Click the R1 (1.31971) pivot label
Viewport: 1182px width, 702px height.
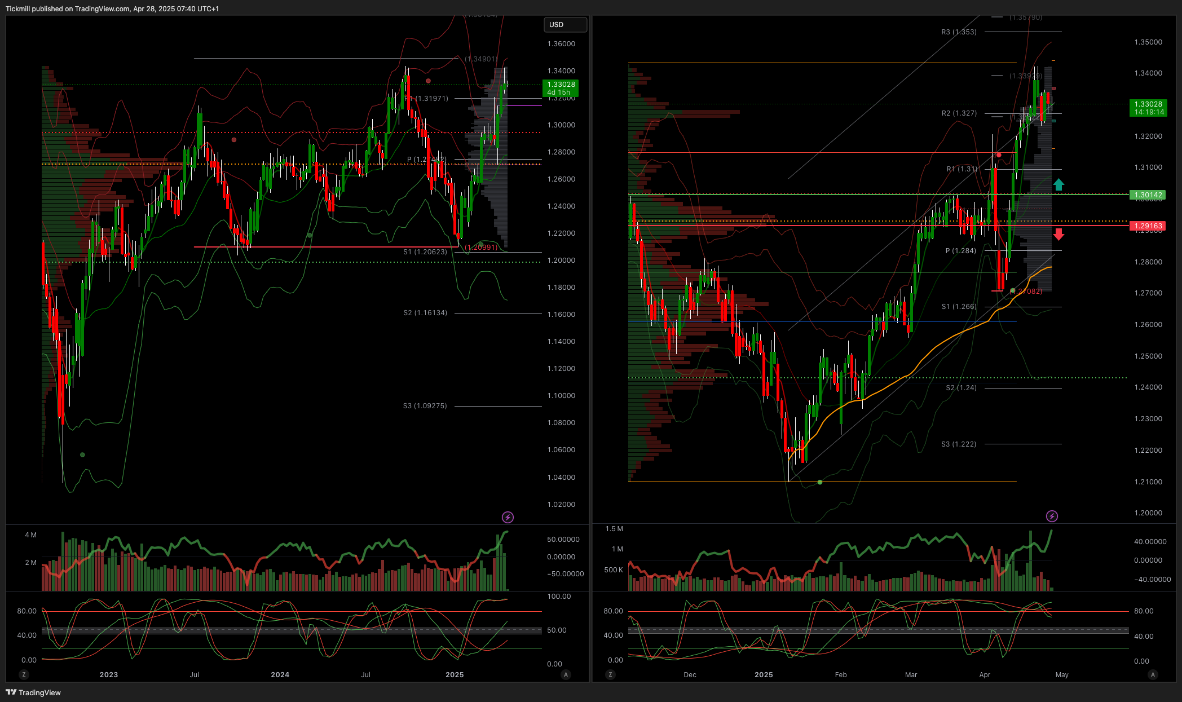click(x=426, y=99)
